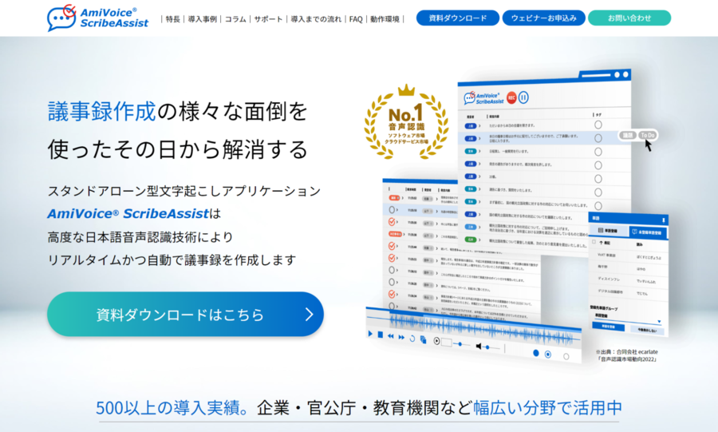Click the arrow on 資料ダウンロードはこちら button
Screen dimensions: 718x432
(x=309, y=315)
